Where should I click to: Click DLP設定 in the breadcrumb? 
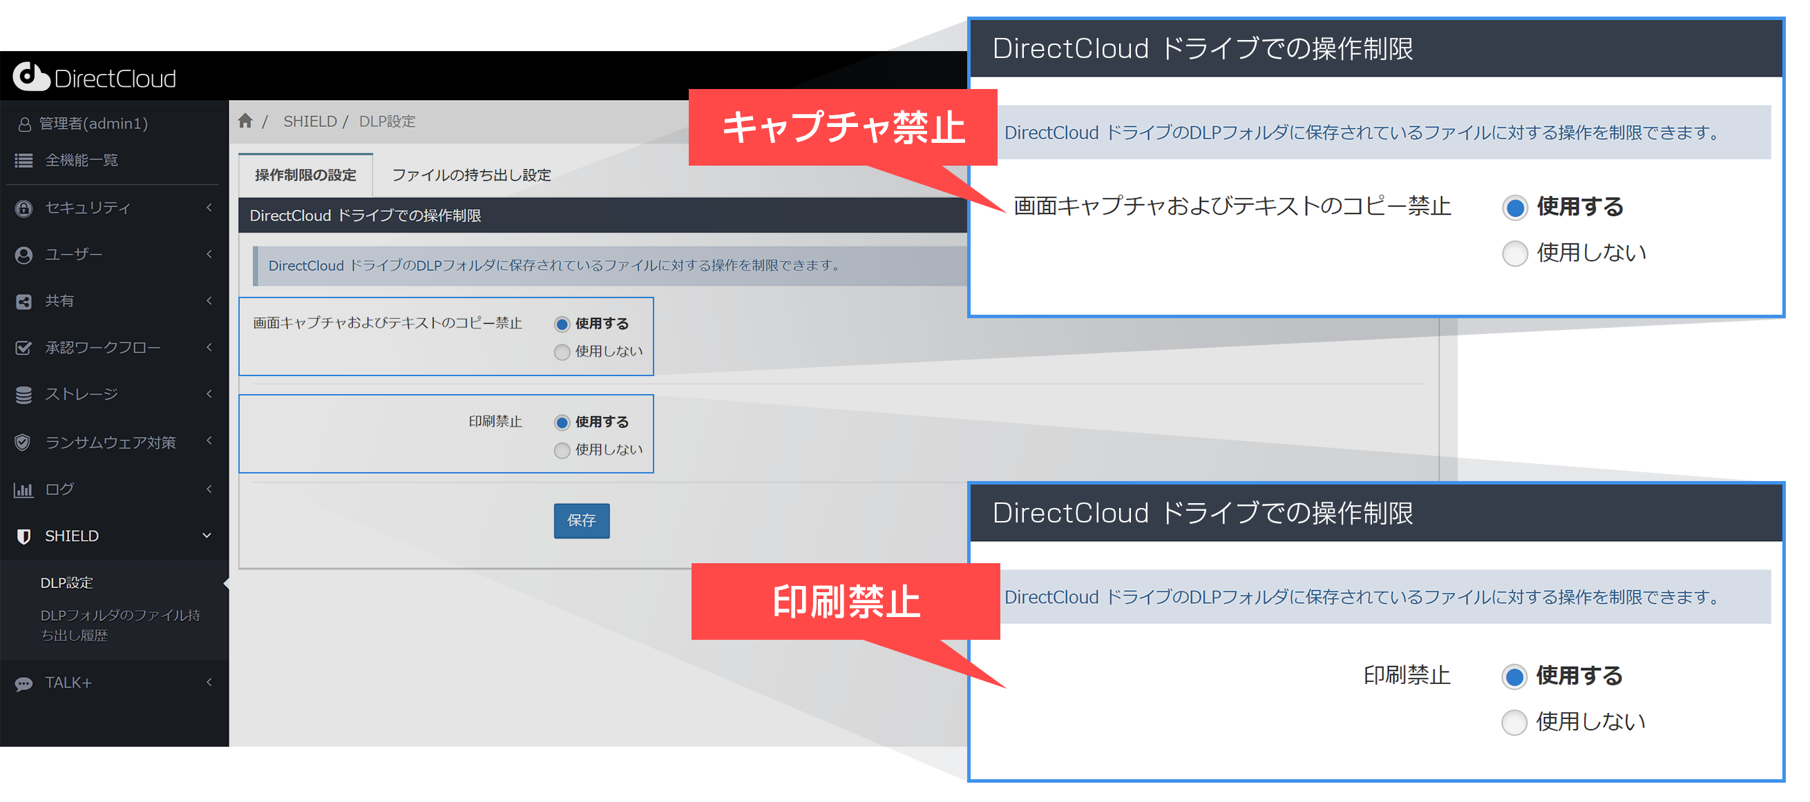coord(387,121)
